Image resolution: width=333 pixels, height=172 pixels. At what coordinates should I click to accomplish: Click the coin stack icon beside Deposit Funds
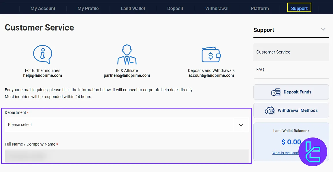[x=276, y=92]
